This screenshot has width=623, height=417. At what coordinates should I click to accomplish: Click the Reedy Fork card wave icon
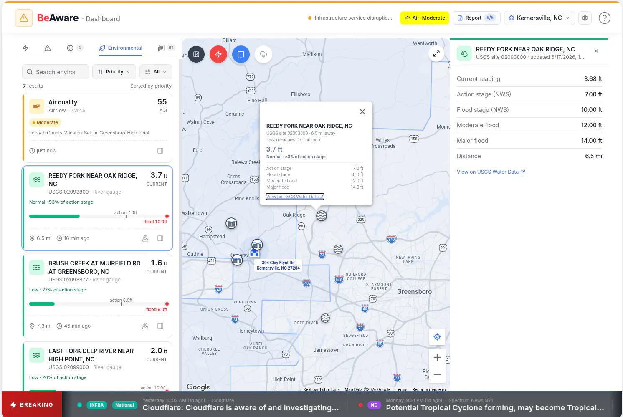(37, 180)
